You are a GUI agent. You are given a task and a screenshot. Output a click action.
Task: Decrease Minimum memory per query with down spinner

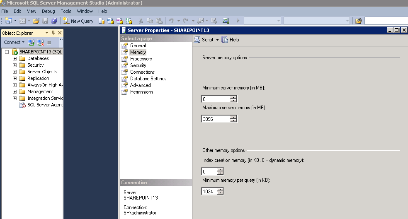click(x=220, y=193)
